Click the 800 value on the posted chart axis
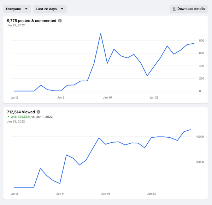The width and height of the screenshot is (212, 205). [x=201, y=41]
